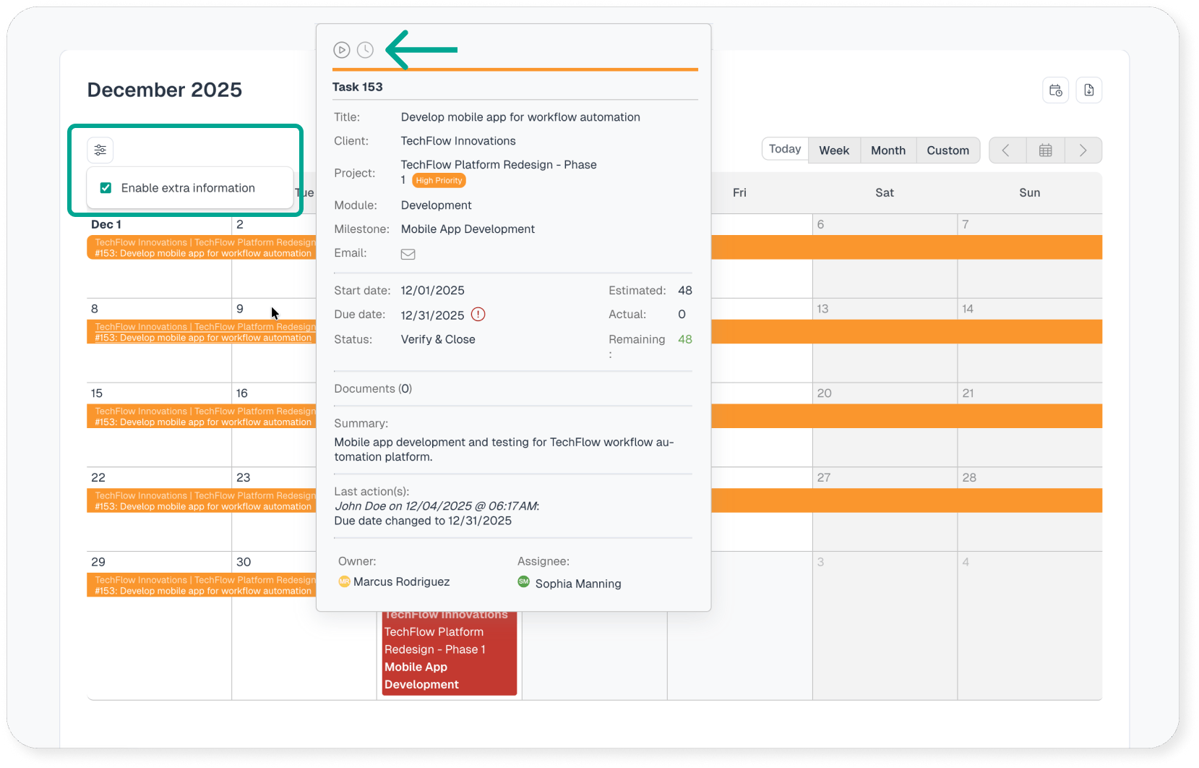Go to previous period with left chevron
The height and width of the screenshot is (768, 1199).
pyautogui.click(x=1006, y=150)
